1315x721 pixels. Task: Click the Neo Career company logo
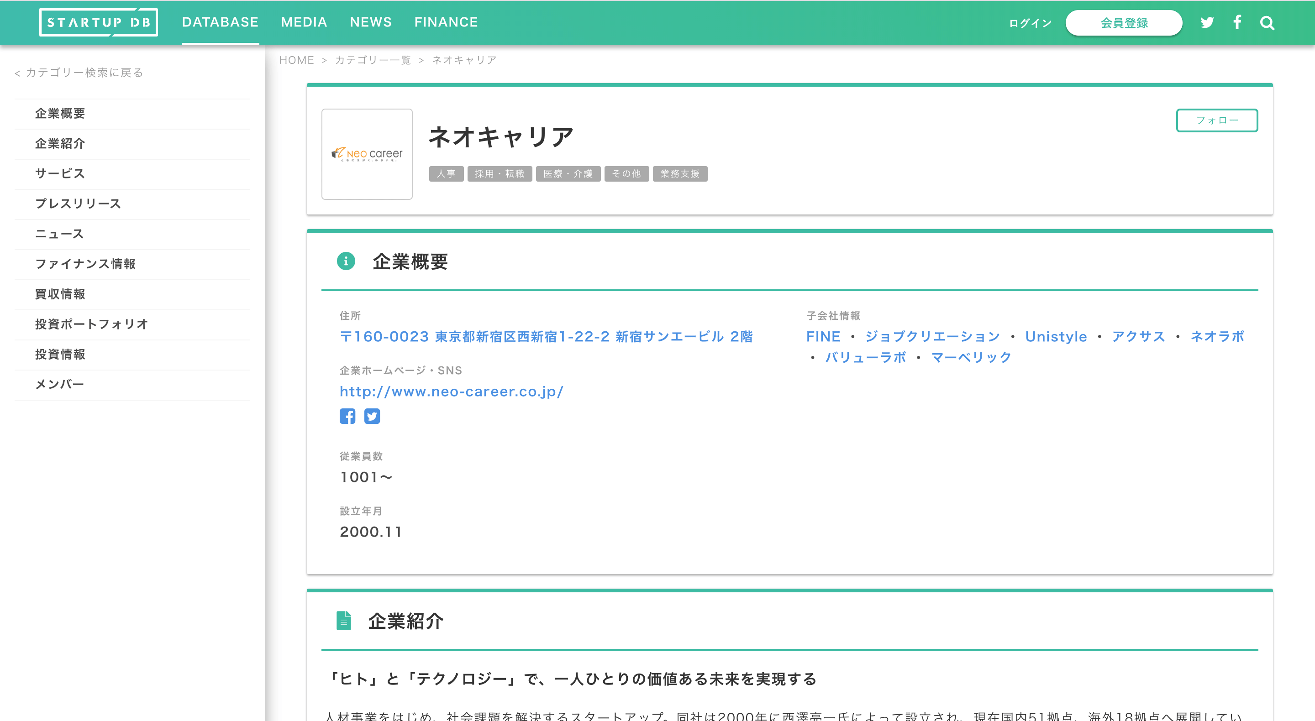(367, 155)
